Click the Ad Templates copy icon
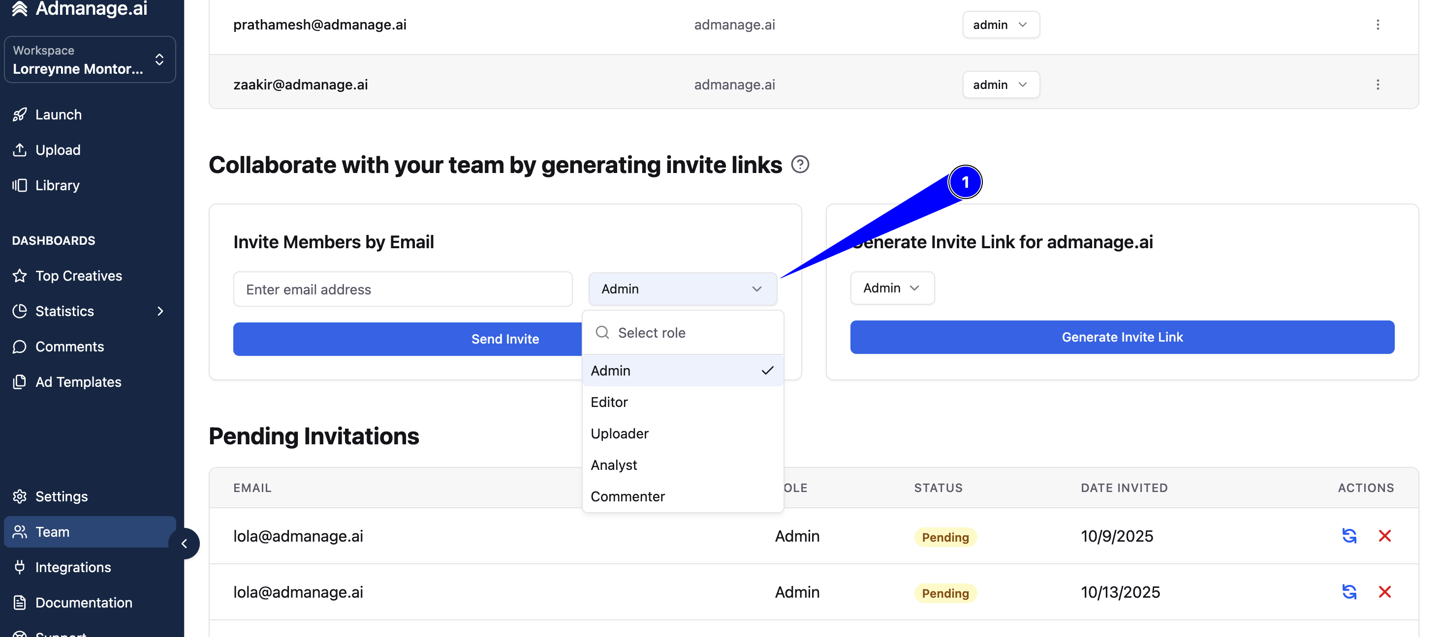 coord(20,382)
